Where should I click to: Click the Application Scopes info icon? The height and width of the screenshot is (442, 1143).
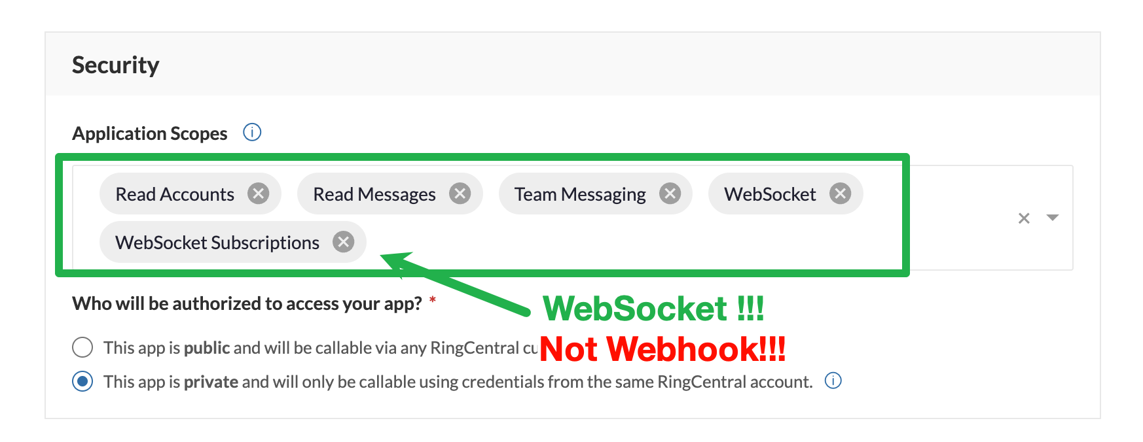click(x=252, y=133)
